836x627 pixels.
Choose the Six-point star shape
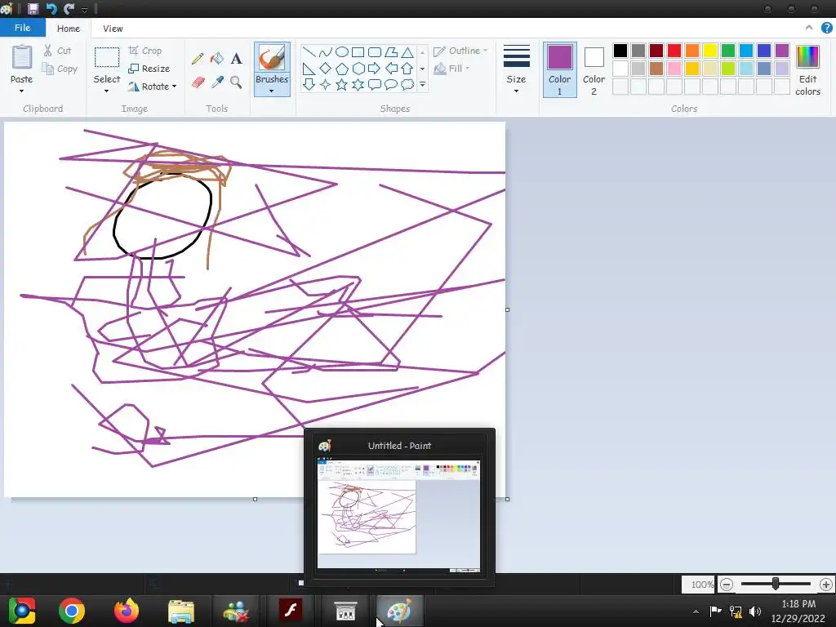click(x=358, y=84)
